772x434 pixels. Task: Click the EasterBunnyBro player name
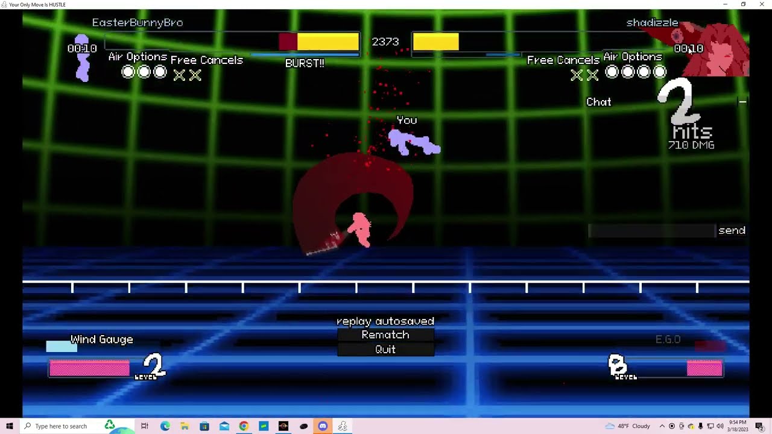tap(138, 22)
